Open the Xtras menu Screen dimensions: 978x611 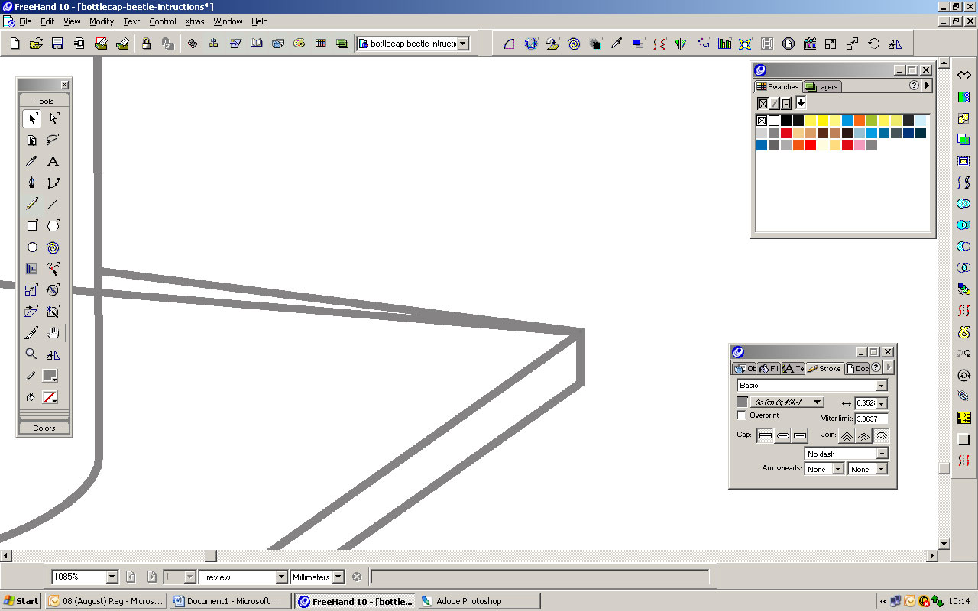pos(194,21)
